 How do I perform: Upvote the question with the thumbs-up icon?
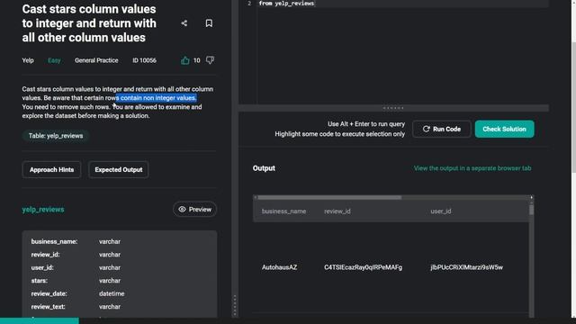(185, 60)
